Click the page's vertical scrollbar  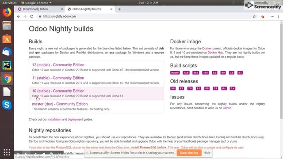(x=281, y=71)
